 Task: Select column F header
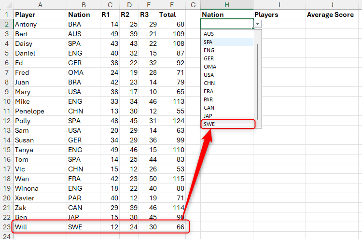pyautogui.click(x=172, y=4)
